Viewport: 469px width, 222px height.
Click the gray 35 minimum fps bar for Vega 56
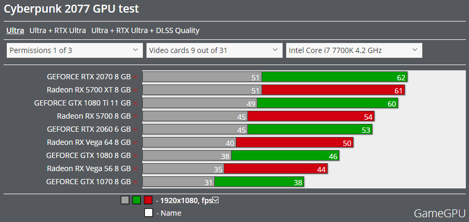(x=183, y=169)
